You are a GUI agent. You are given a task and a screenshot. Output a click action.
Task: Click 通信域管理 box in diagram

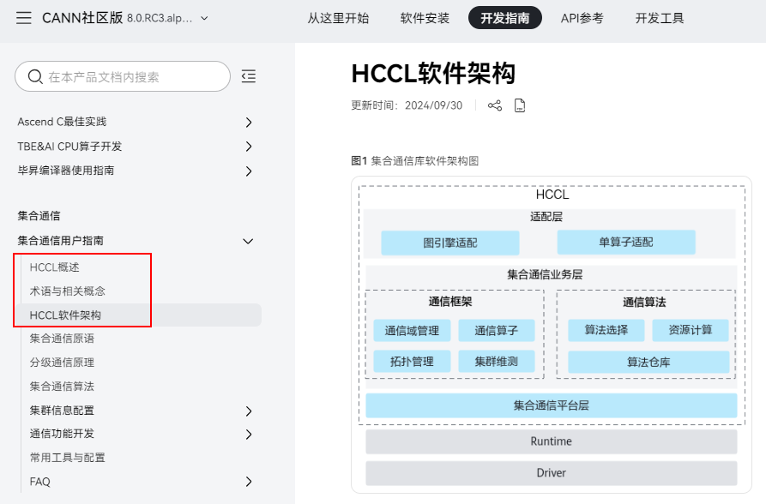point(412,331)
